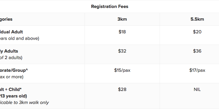This screenshot has height=109, width=219.
Task: Click the $36 family adults 5.5km fee
Action: (x=197, y=51)
